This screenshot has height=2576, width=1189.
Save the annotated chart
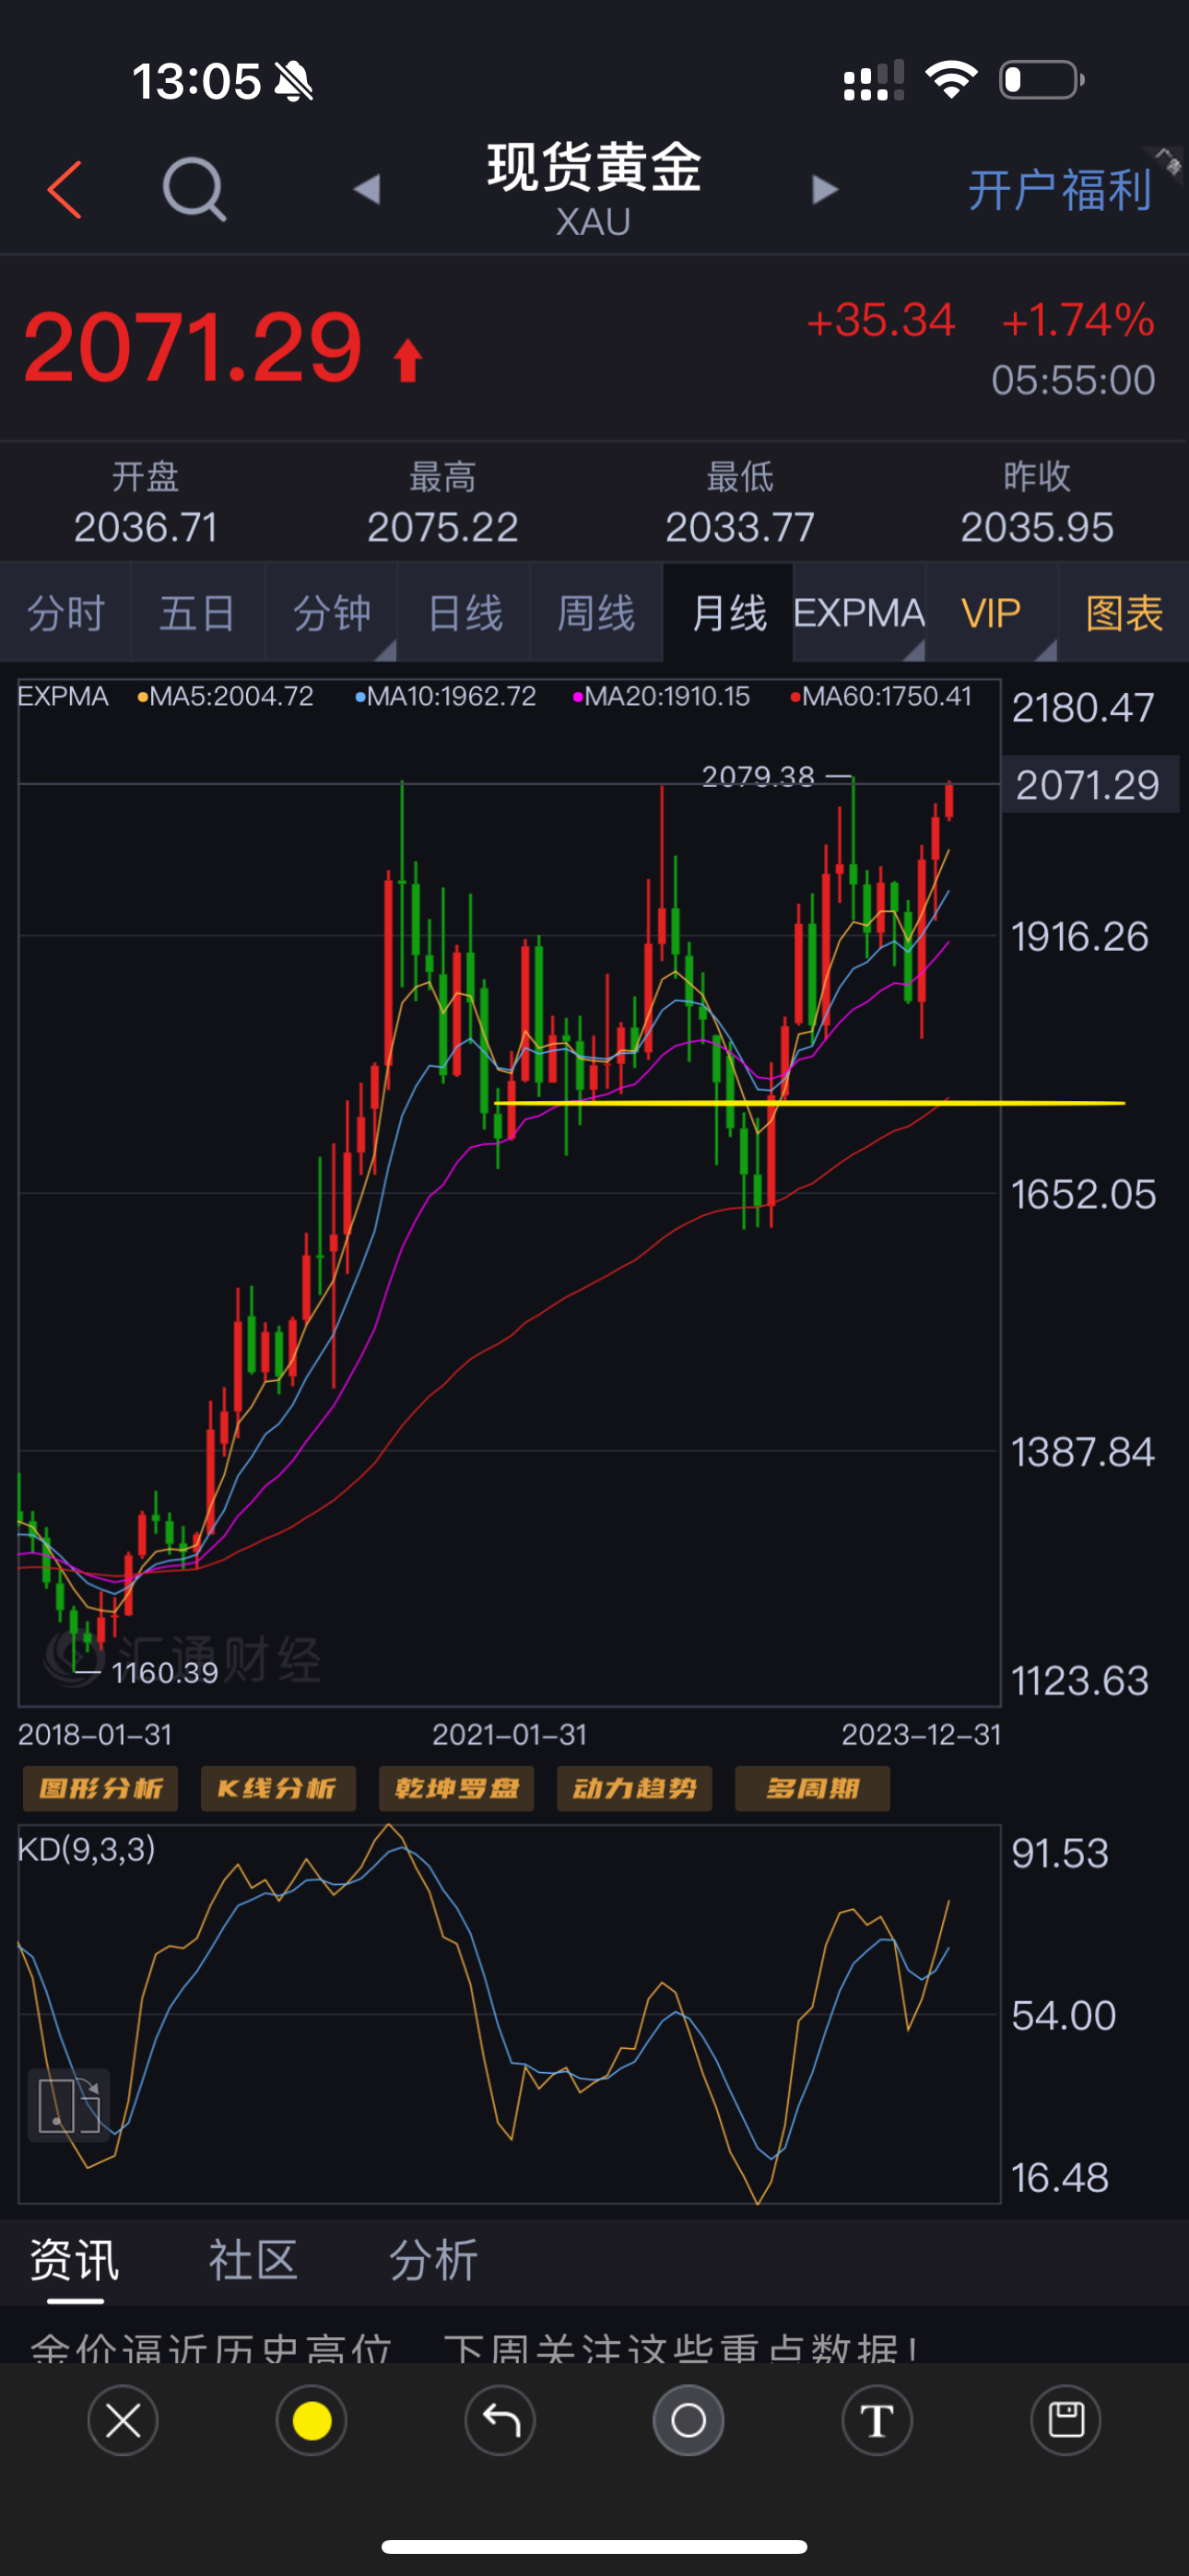pos(1065,2421)
